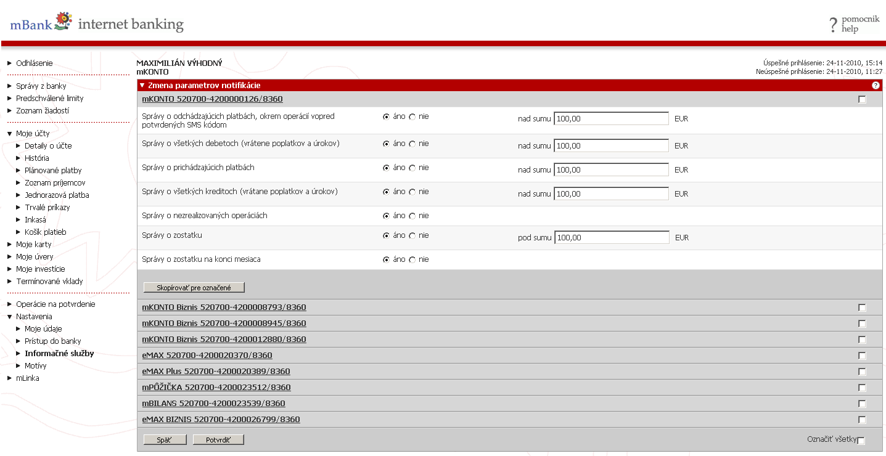Select 'nie' for prichádzajúcich platbách messages
This screenshot has height=456, width=886.
pos(412,168)
